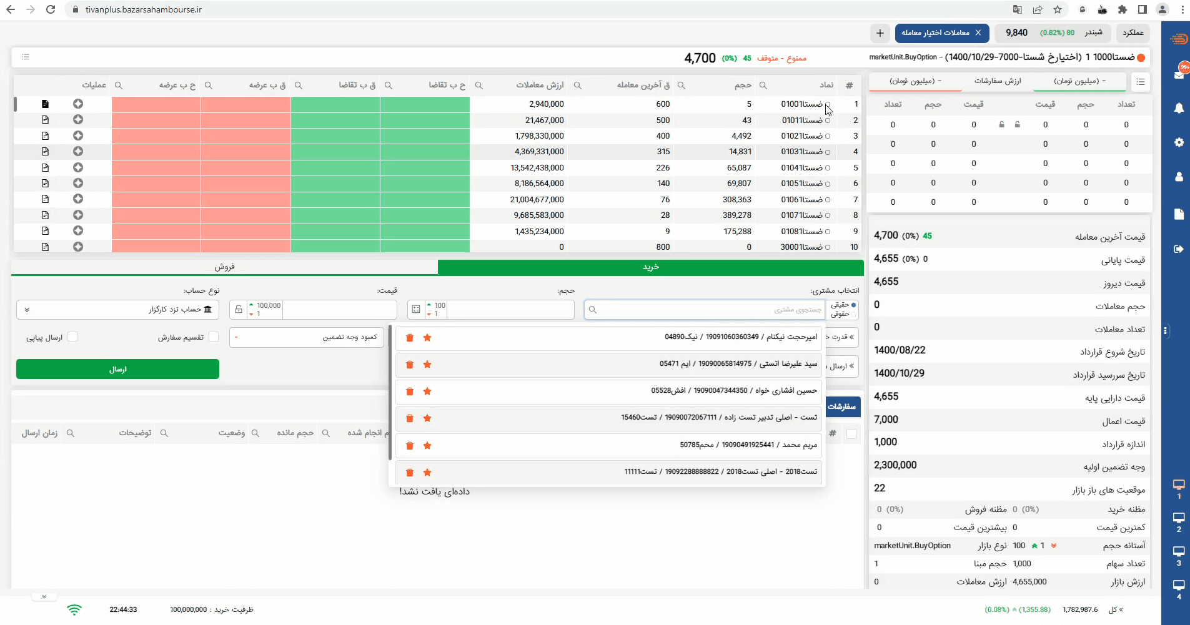Open the account type حساب نزد کارگزار dropdown

tap(117, 310)
